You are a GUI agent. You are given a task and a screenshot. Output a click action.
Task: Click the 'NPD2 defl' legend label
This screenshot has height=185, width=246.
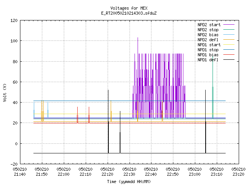click(208, 40)
